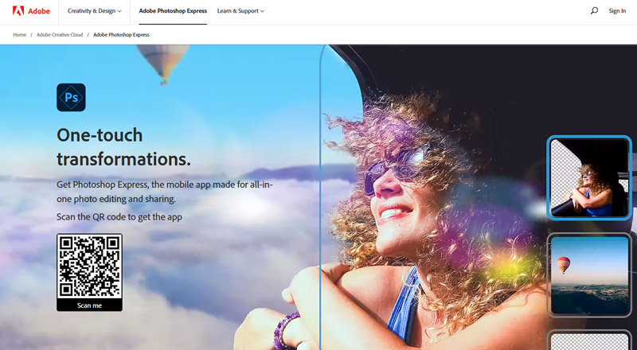
Task: Click the 'Get Photoshop Express, the mobile app' paragraph
Action: pyautogui.click(x=165, y=192)
